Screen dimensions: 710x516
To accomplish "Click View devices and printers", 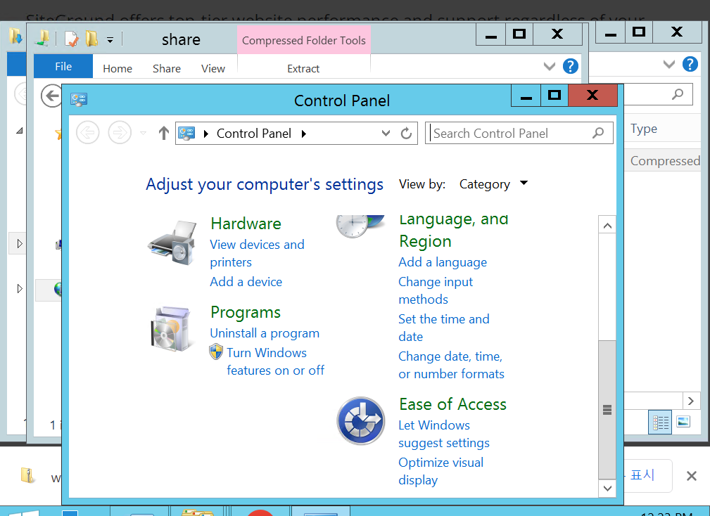I will coord(257,253).
